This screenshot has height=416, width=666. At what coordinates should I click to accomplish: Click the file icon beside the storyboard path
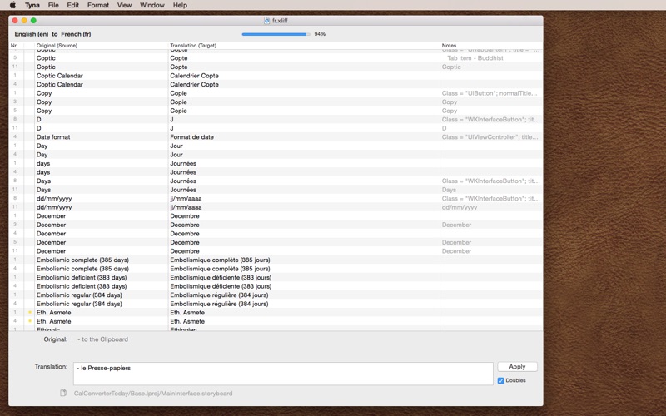63,394
